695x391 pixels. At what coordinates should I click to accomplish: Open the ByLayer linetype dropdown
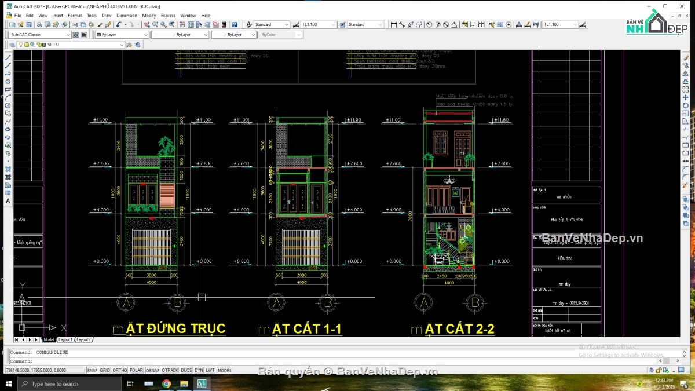(x=180, y=34)
